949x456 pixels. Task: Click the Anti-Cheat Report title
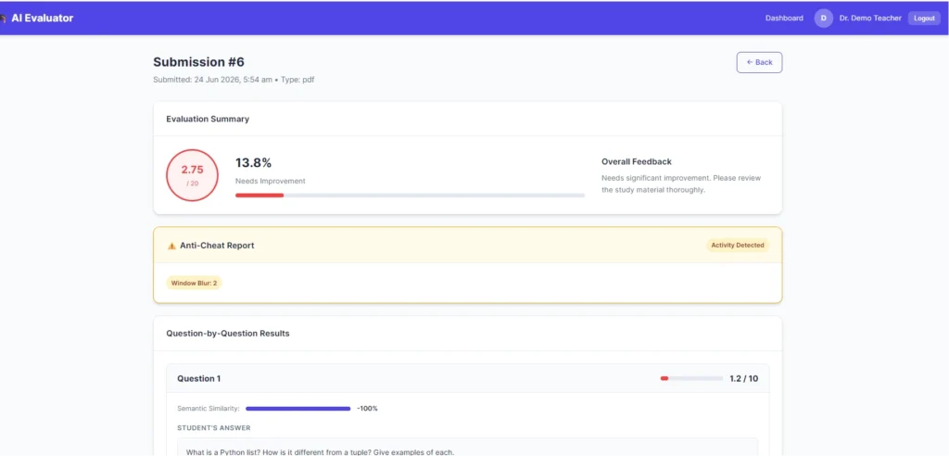coord(217,246)
